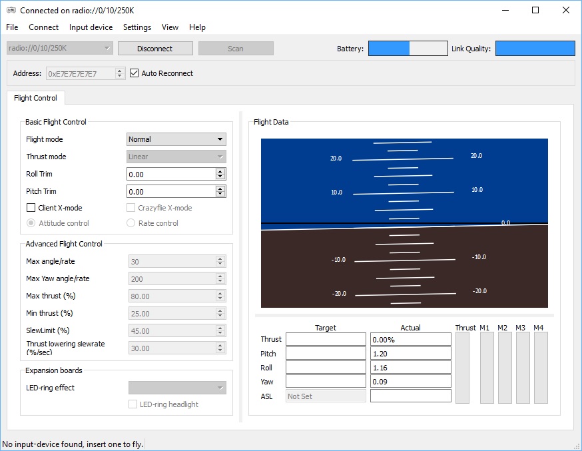This screenshot has width=582, height=451.
Task: Click the Link Quality bar
Action: [535, 49]
